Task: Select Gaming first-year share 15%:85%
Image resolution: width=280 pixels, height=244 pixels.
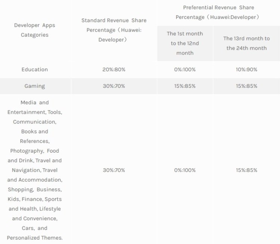Action: point(185,86)
